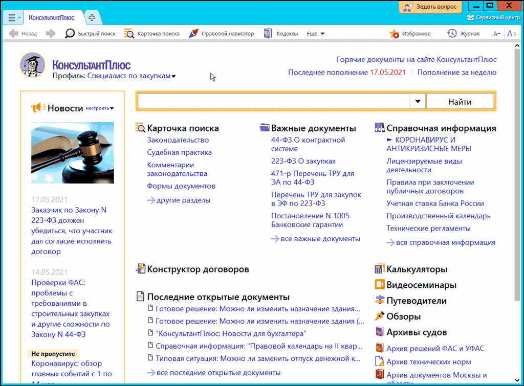Open Производственный календарь reference
Screen dimensions: 524x386
tap(439, 216)
